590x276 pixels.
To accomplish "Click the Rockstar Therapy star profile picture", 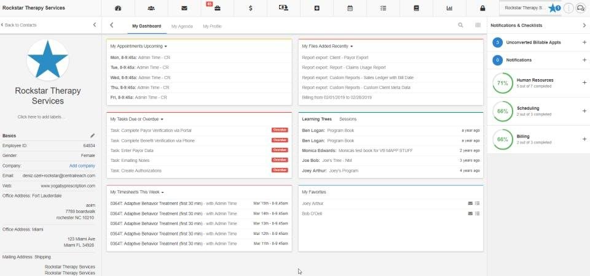I will (48, 59).
